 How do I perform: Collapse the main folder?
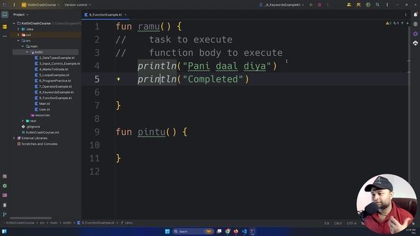(x=23, y=47)
